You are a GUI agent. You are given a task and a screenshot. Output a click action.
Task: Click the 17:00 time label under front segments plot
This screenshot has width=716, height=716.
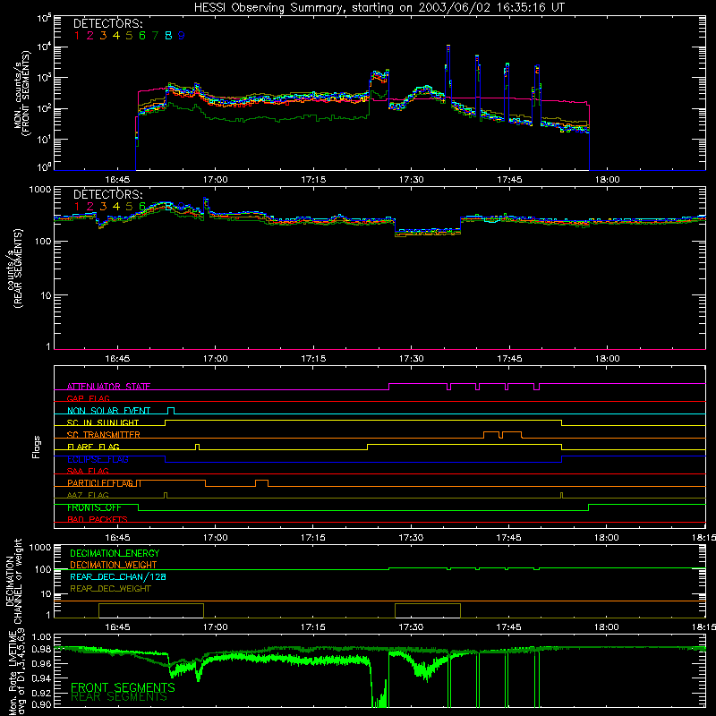pos(215,180)
